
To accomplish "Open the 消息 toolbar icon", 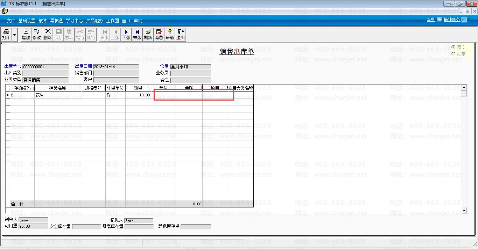I will (159, 34).
